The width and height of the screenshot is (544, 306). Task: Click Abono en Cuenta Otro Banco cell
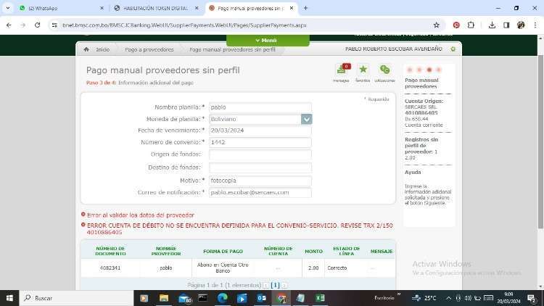click(x=223, y=268)
